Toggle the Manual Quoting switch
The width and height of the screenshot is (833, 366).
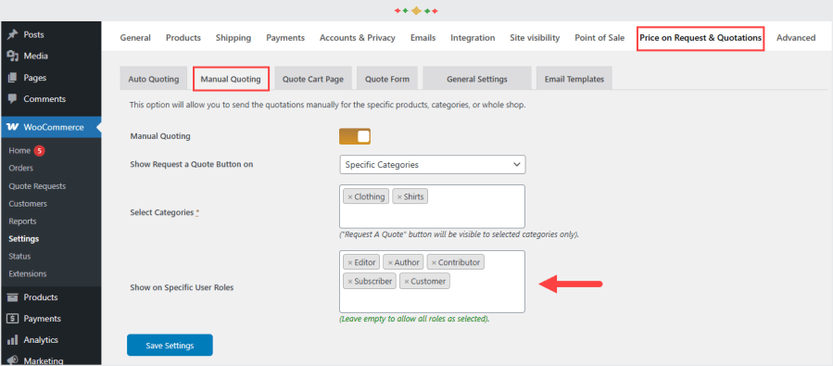tap(355, 136)
